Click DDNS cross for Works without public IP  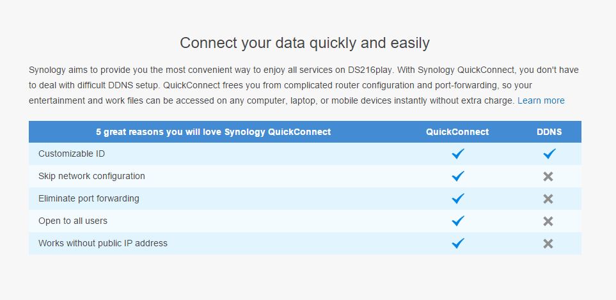[548, 244]
